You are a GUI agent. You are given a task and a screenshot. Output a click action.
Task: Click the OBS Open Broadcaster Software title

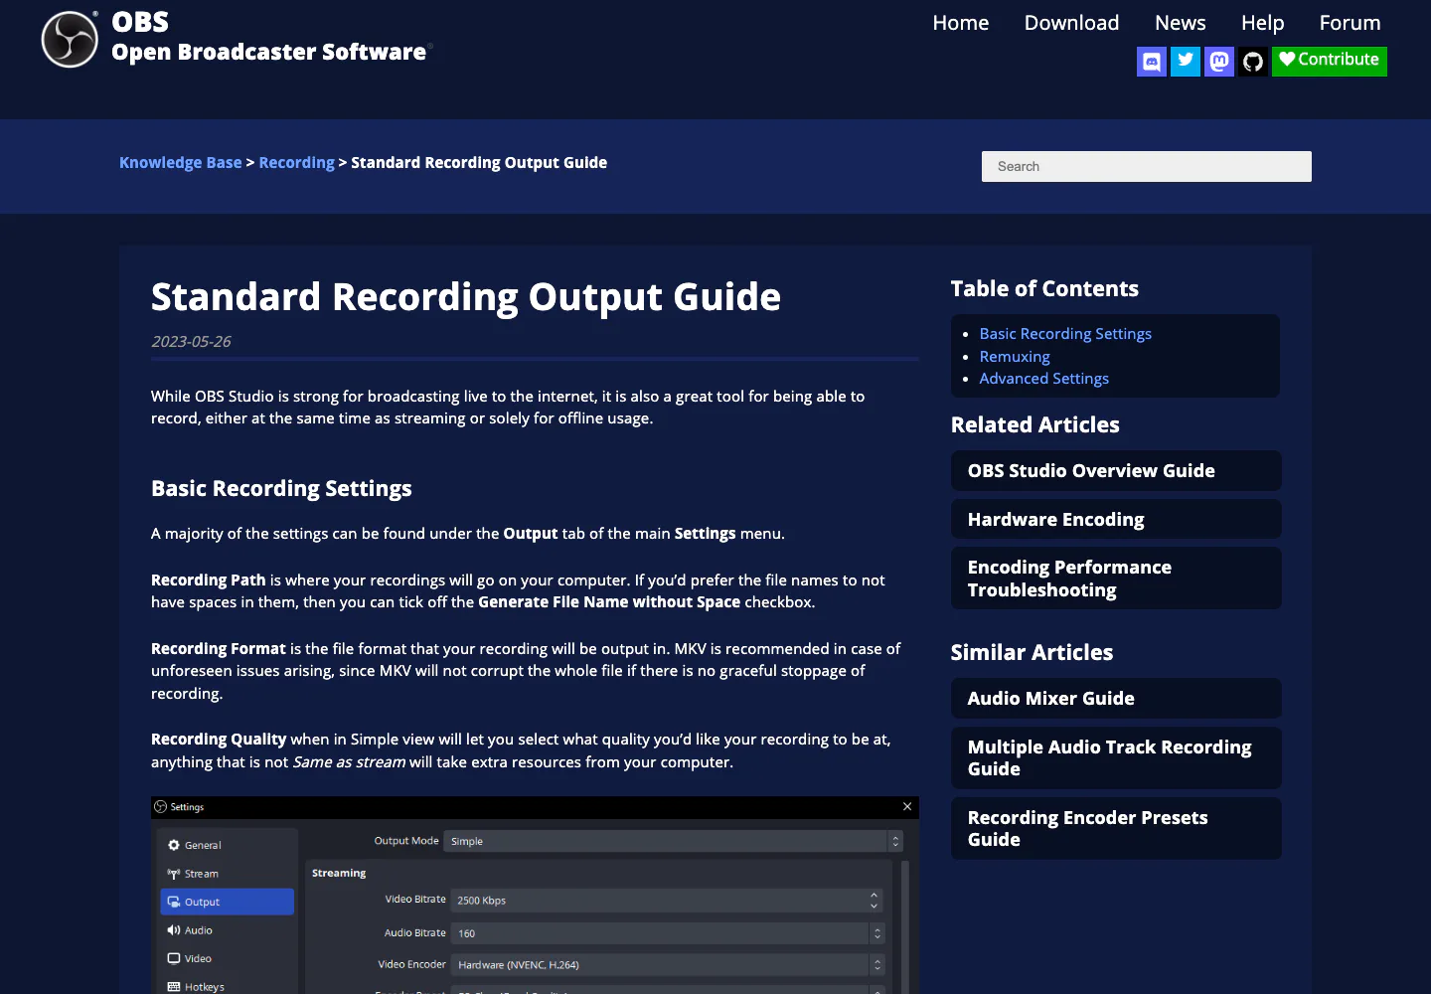click(269, 38)
